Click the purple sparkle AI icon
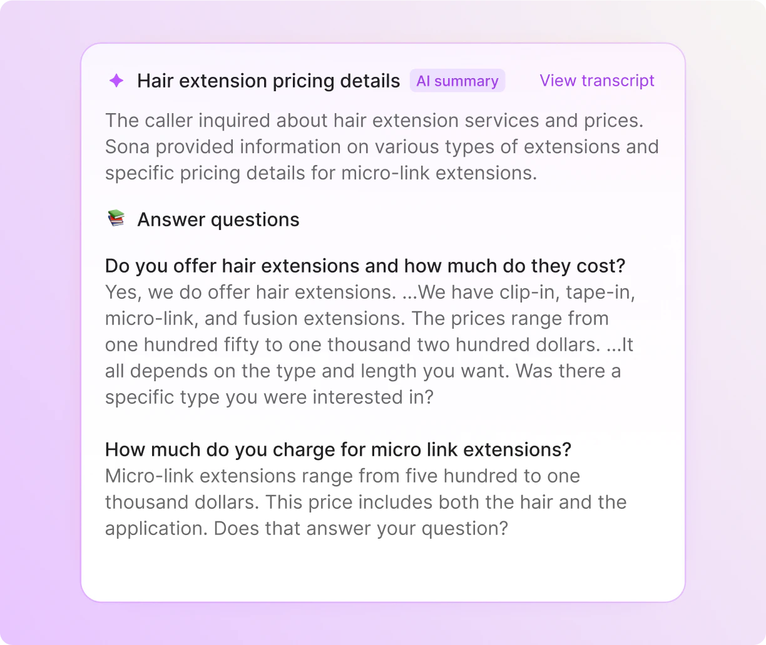 (x=116, y=81)
